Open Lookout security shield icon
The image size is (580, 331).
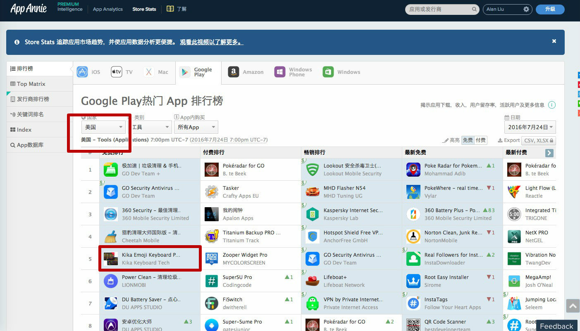pyautogui.click(x=313, y=170)
